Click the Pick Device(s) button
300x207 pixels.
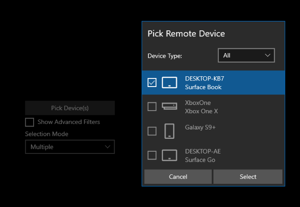click(70, 108)
